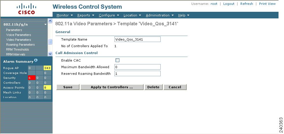Open the Print View link
The image size is (284, 134).
pos(267,4)
